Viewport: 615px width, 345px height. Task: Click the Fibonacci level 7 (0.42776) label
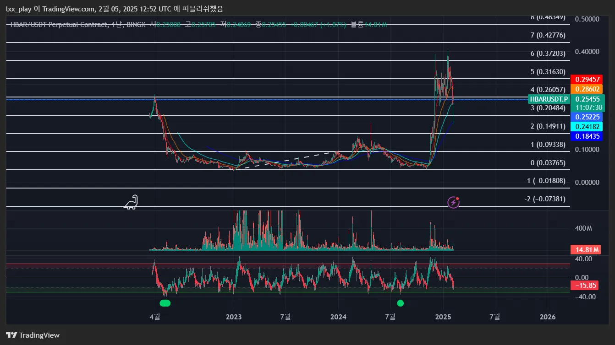pyautogui.click(x=548, y=35)
